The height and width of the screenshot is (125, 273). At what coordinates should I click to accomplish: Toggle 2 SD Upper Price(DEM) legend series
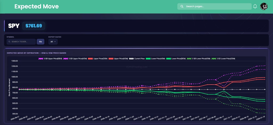point(50,59)
